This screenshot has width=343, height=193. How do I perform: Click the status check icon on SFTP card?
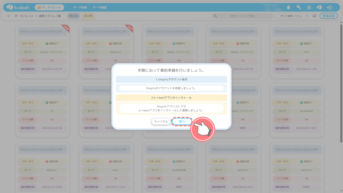click(x=301, y=43)
